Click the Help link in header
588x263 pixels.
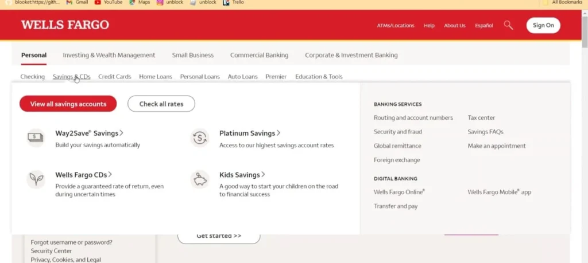tap(429, 25)
